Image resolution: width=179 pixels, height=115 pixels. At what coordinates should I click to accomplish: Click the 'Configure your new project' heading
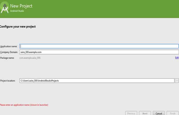[x=18, y=27]
